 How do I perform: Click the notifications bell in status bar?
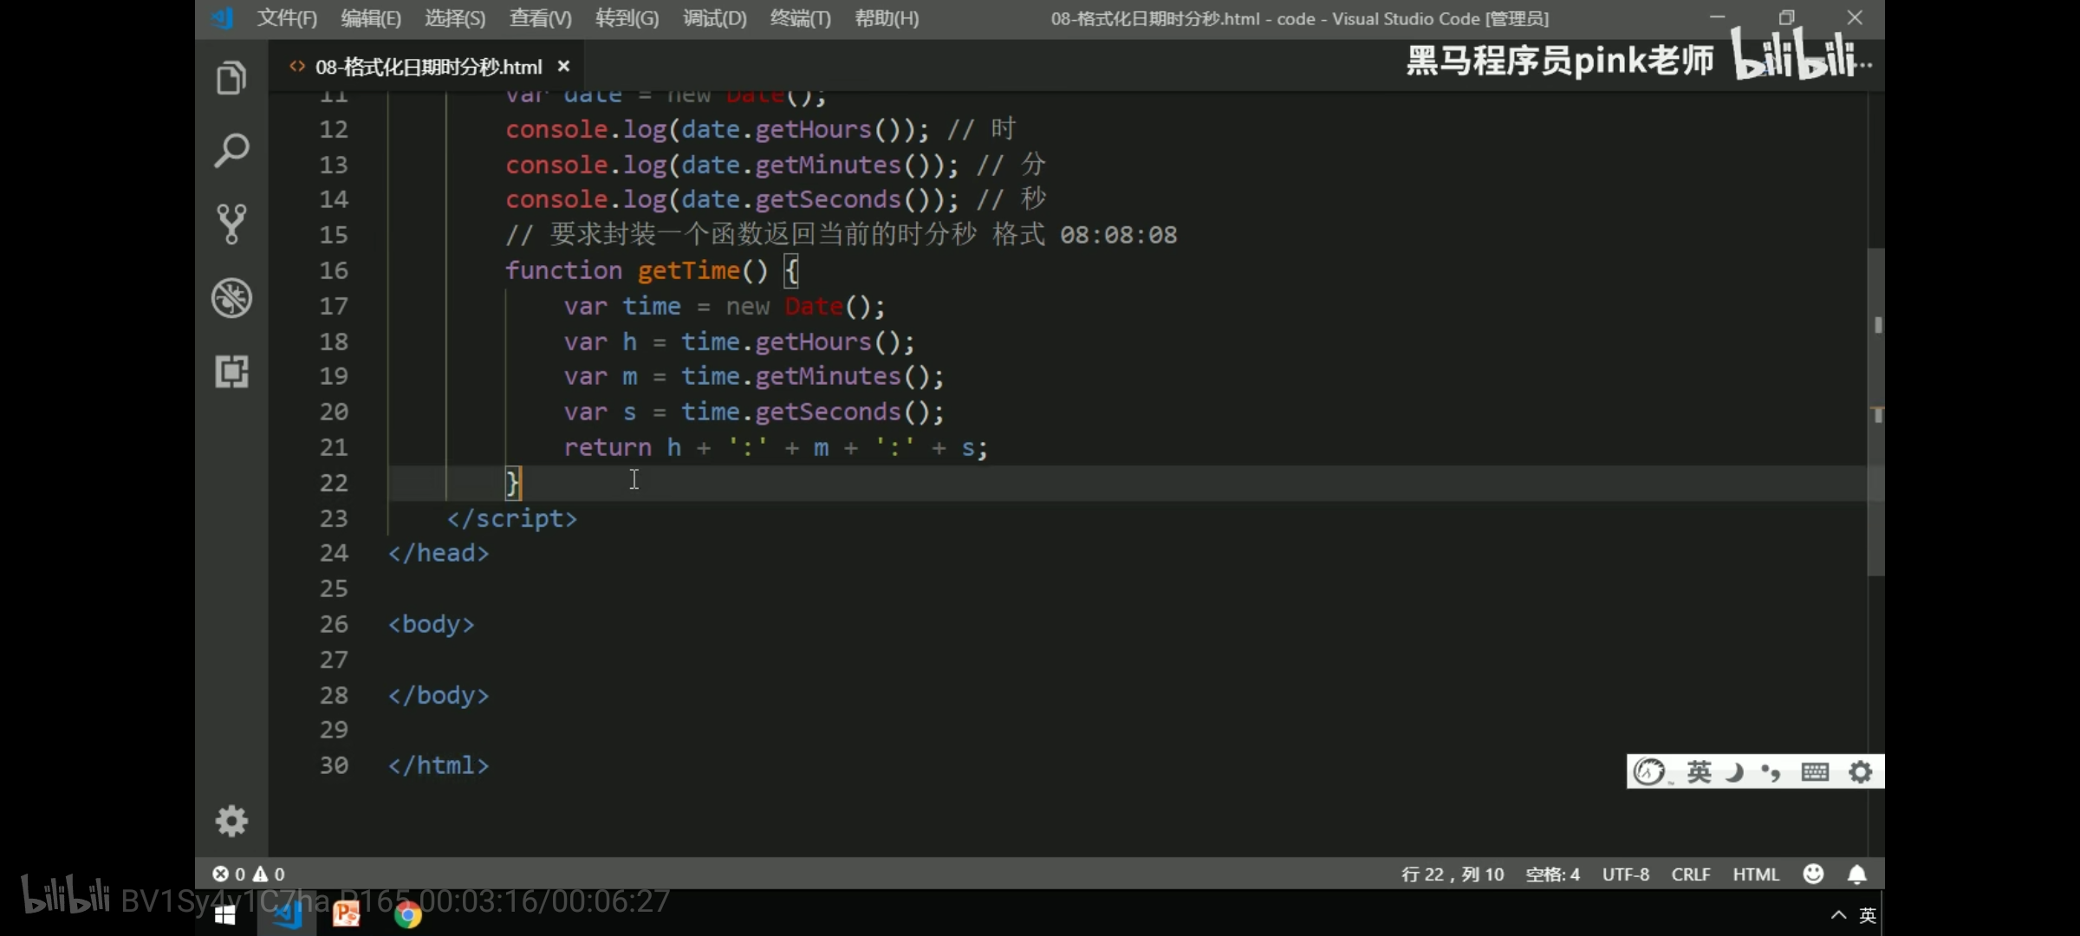click(x=1856, y=874)
